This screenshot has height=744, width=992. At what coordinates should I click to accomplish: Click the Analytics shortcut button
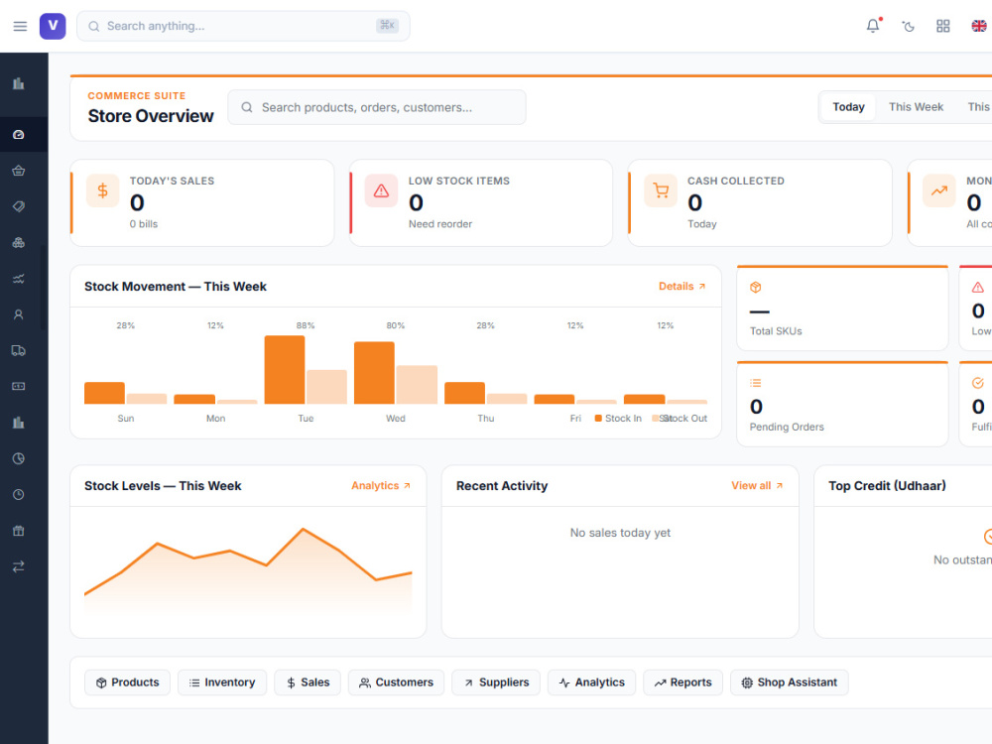tap(591, 682)
